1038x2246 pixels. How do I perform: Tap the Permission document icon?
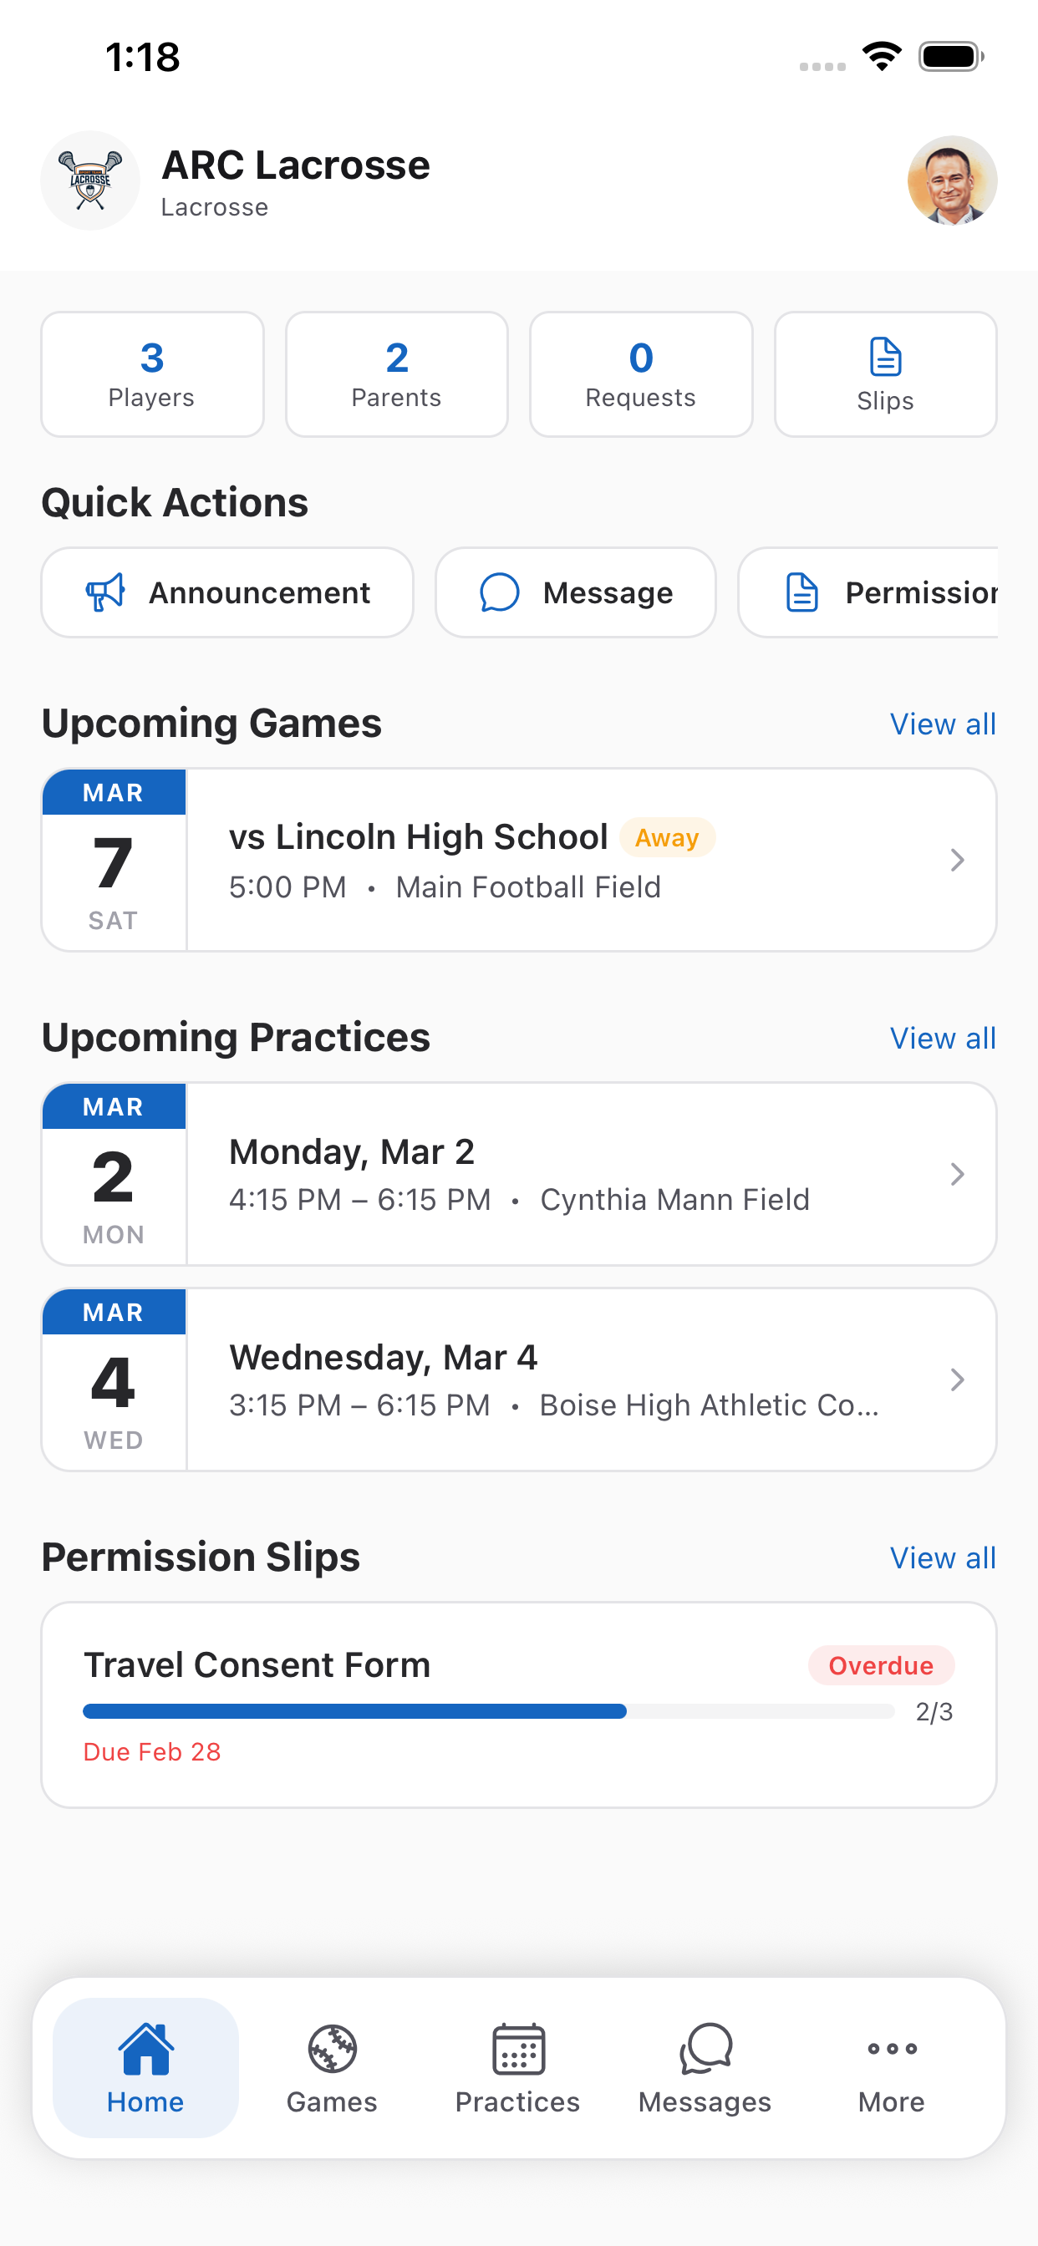pyautogui.click(x=801, y=593)
